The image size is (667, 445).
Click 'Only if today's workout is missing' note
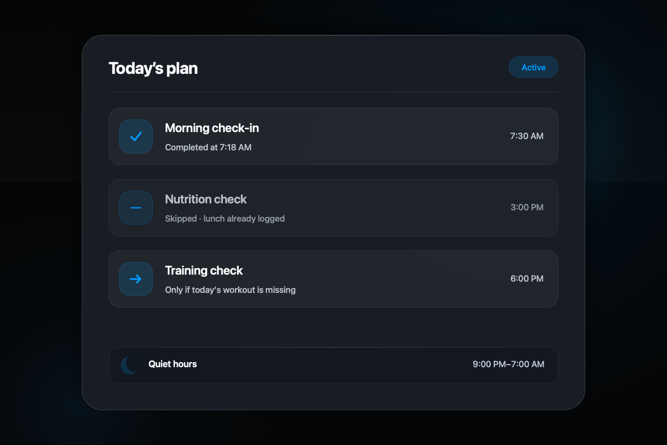(230, 290)
